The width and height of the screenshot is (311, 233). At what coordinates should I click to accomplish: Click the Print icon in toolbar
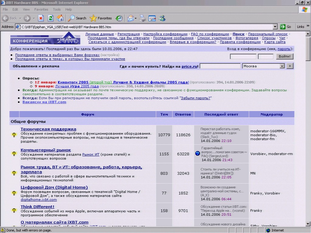click(142, 18)
